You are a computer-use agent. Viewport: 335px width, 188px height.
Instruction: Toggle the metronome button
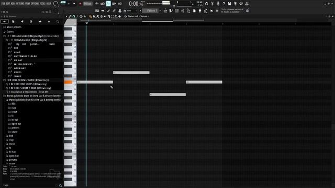[96, 4]
